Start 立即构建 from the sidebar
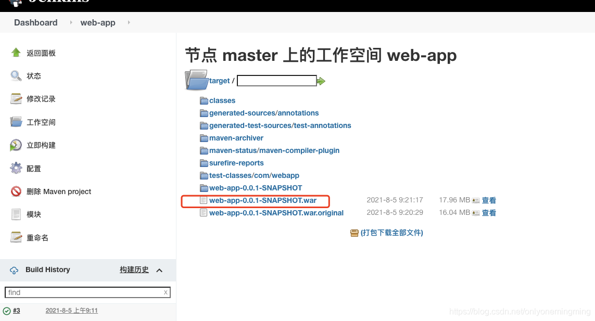 (x=41, y=145)
